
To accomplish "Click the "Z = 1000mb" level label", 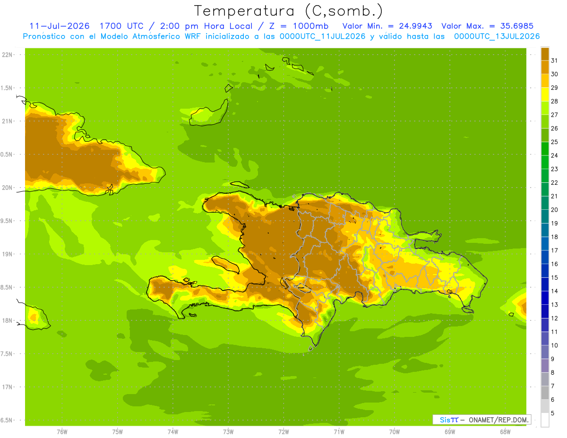I will (x=300, y=26).
